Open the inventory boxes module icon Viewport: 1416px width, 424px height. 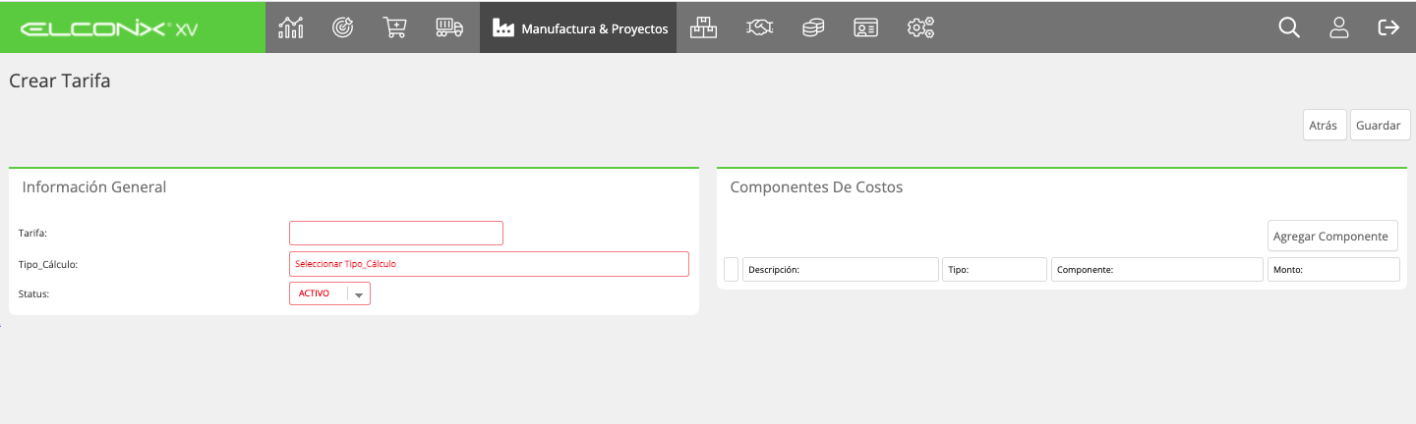pos(704,27)
